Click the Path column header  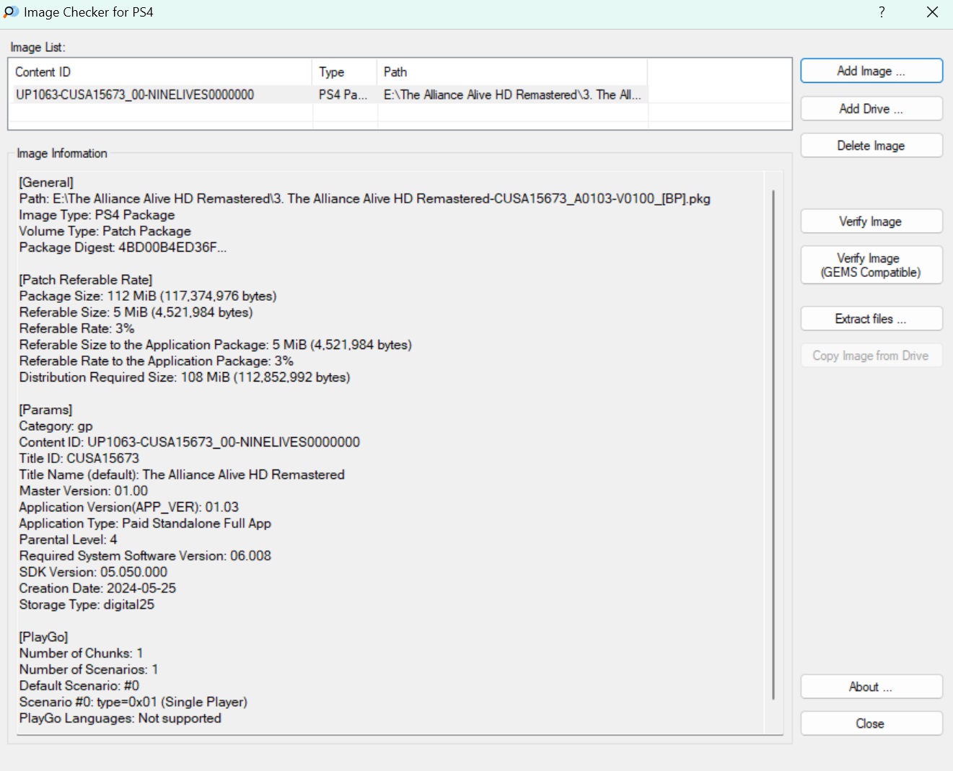pyautogui.click(x=511, y=72)
